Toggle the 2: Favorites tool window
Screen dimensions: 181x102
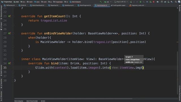[x=1, y=84]
